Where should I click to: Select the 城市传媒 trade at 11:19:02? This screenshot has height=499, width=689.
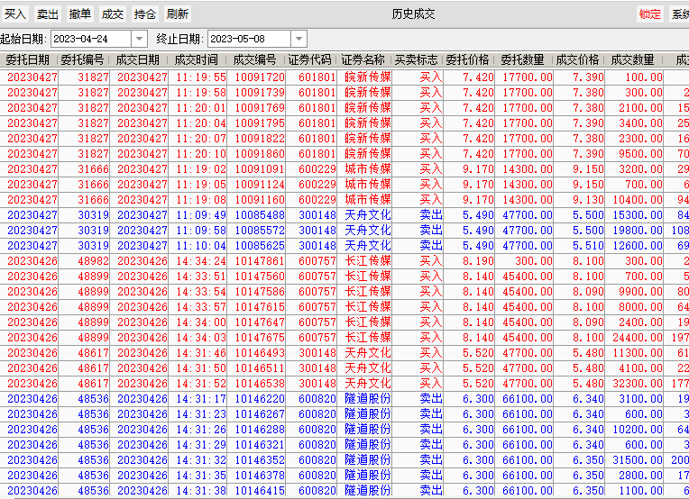[271, 169]
